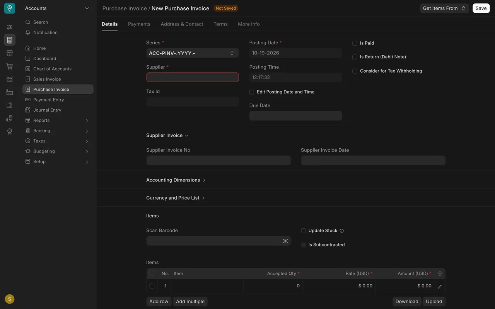Image resolution: width=495 pixels, height=309 pixels.
Task: Open the shopping cart Buying module icon
Action: tap(10, 66)
